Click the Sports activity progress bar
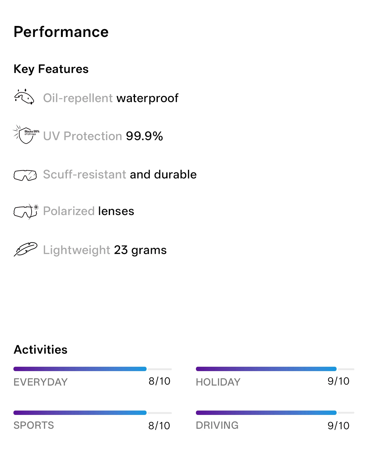375x475 pixels. click(x=92, y=413)
